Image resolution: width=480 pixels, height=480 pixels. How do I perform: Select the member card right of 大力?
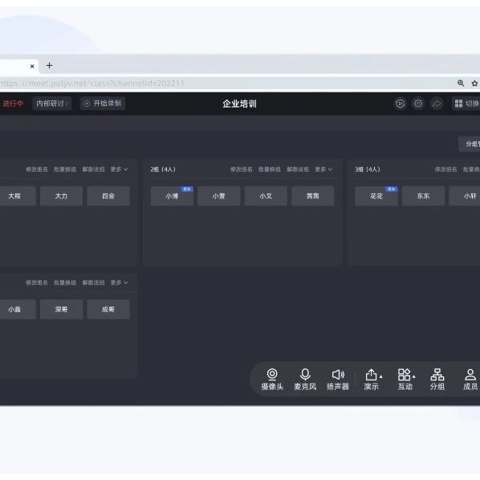108,196
